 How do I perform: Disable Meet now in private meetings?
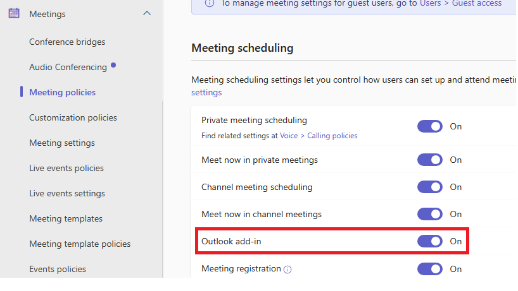coord(429,160)
